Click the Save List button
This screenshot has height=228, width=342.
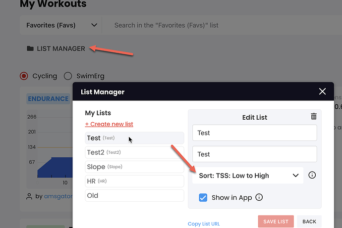[276, 222]
